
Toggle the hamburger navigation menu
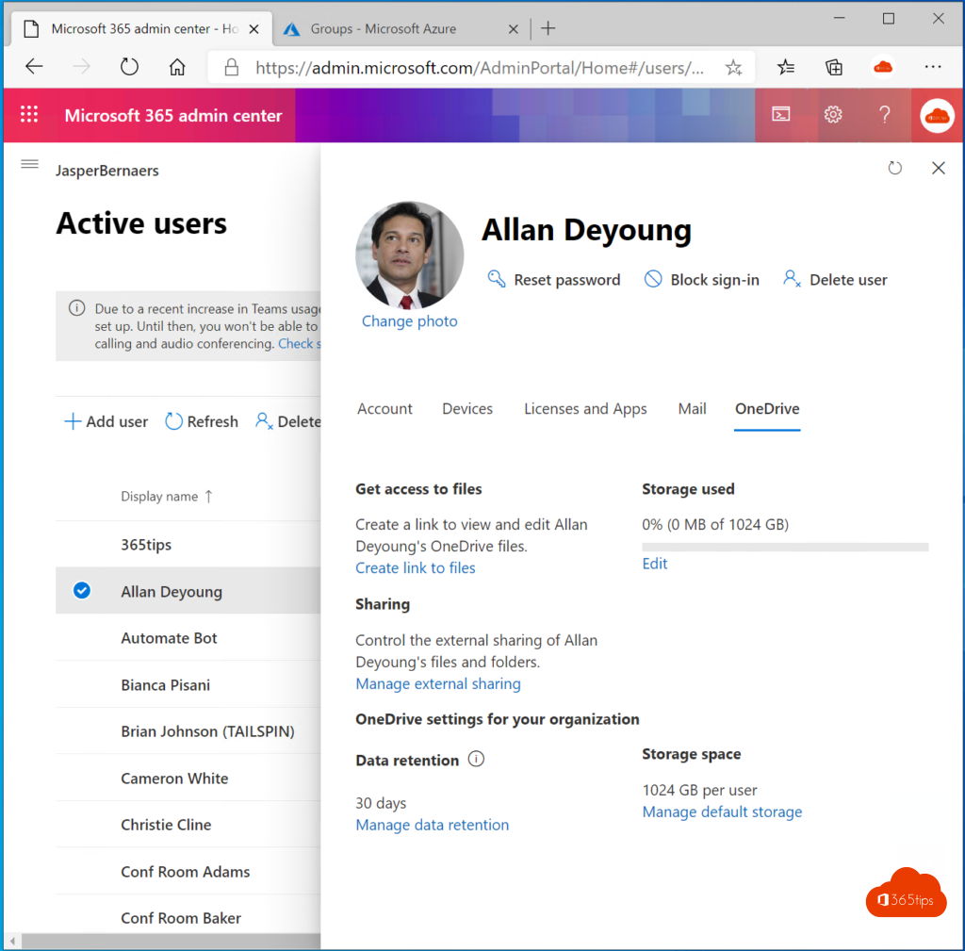(29, 165)
